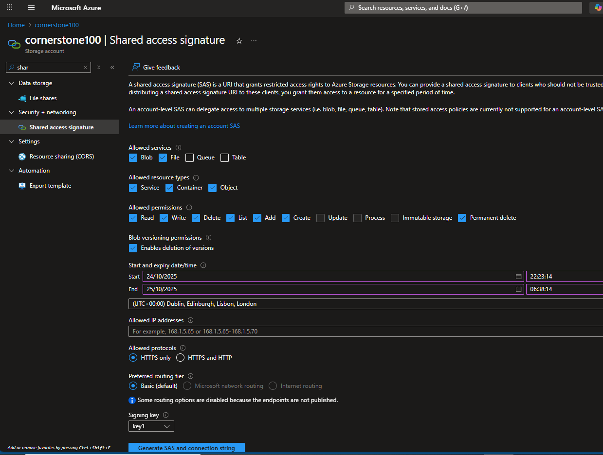Click the expand/collapse all sidebar arrows icon
Screen dimensions: 603x455
(x=98, y=68)
